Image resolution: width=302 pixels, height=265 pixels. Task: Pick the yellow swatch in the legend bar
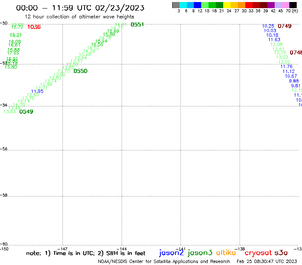click(227, 5)
